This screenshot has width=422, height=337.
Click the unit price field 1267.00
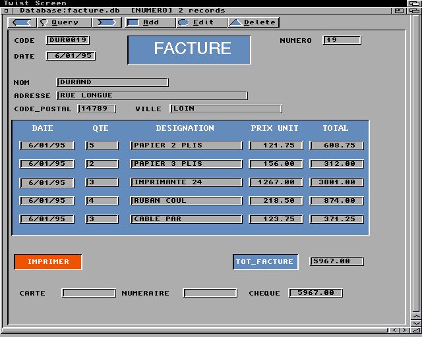(x=276, y=182)
